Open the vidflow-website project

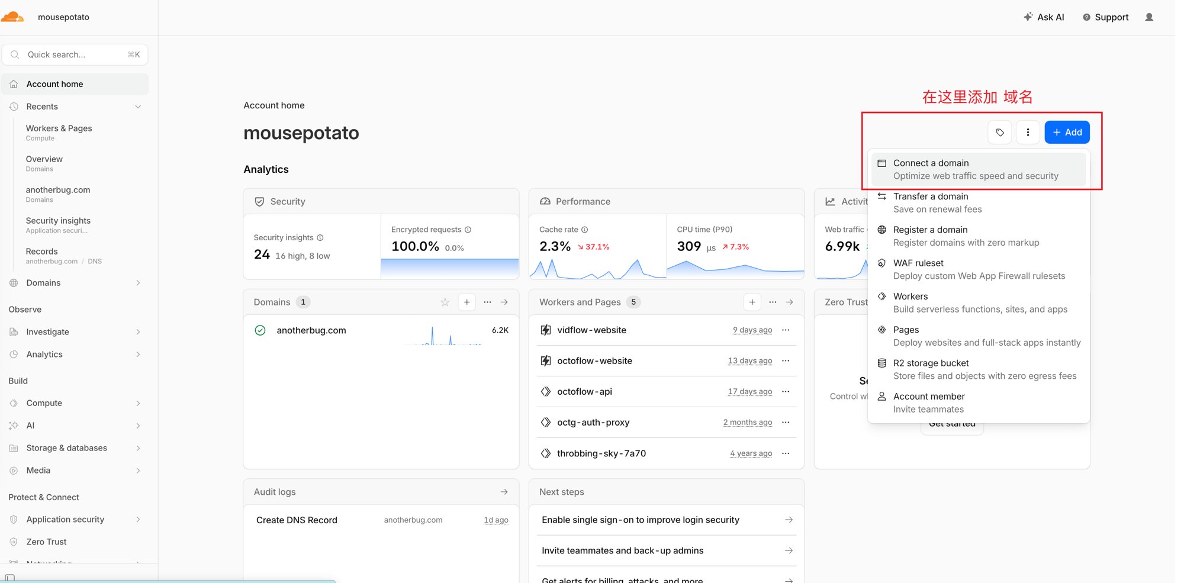click(591, 330)
